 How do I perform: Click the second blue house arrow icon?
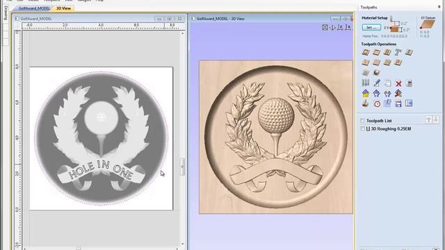click(376, 93)
